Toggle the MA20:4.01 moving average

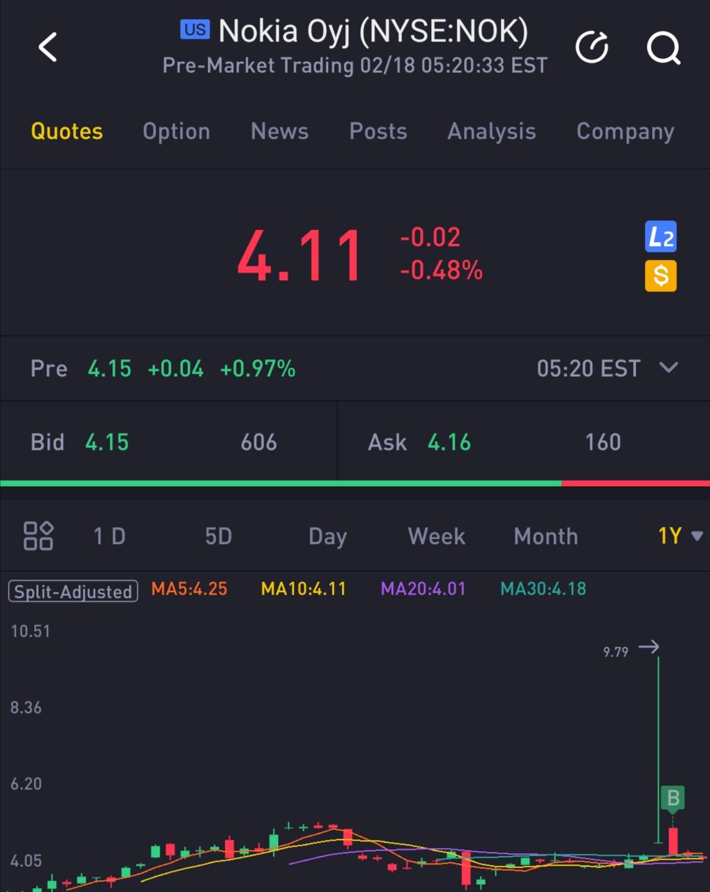(x=423, y=589)
